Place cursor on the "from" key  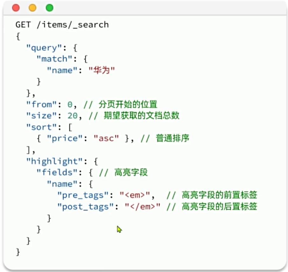42,104
